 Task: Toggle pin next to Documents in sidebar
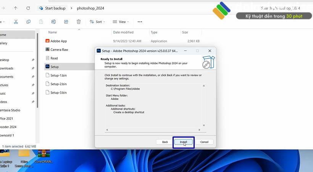33,76
